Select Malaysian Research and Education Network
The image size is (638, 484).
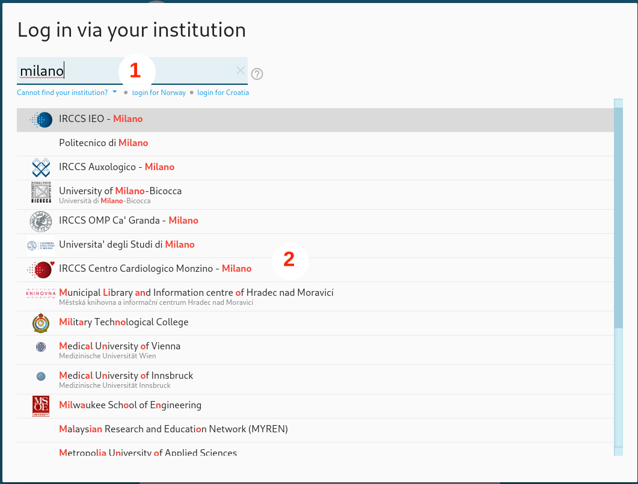coord(173,429)
